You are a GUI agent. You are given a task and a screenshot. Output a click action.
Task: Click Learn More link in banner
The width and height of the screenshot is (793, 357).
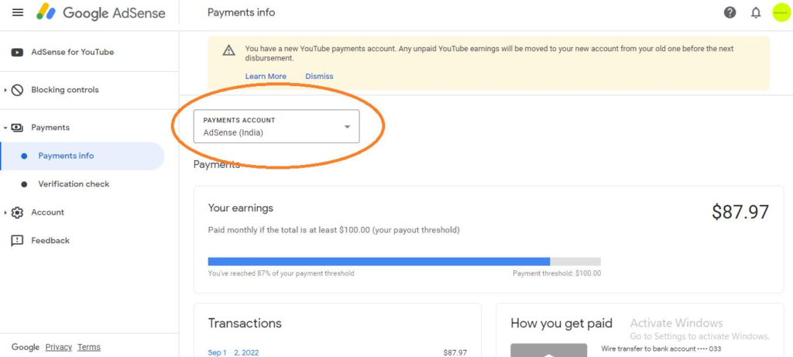click(266, 77)
